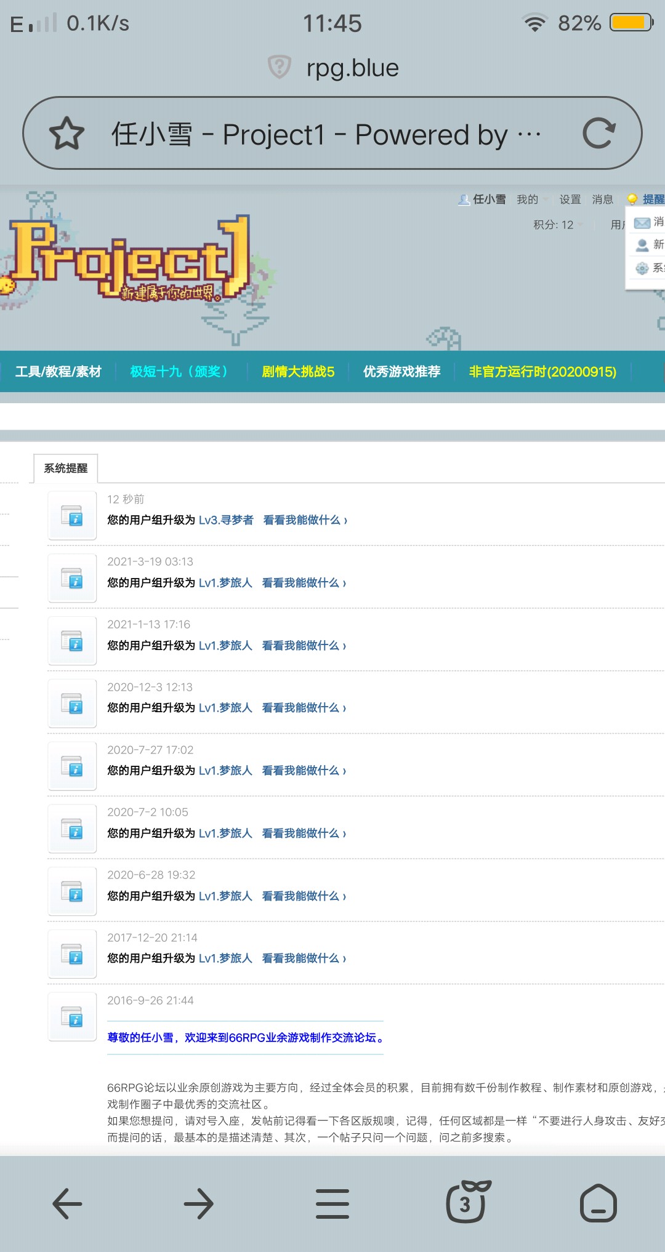
Task: Open 优秀游戏推荐 in the navigation bar
Action: point(401,371)
